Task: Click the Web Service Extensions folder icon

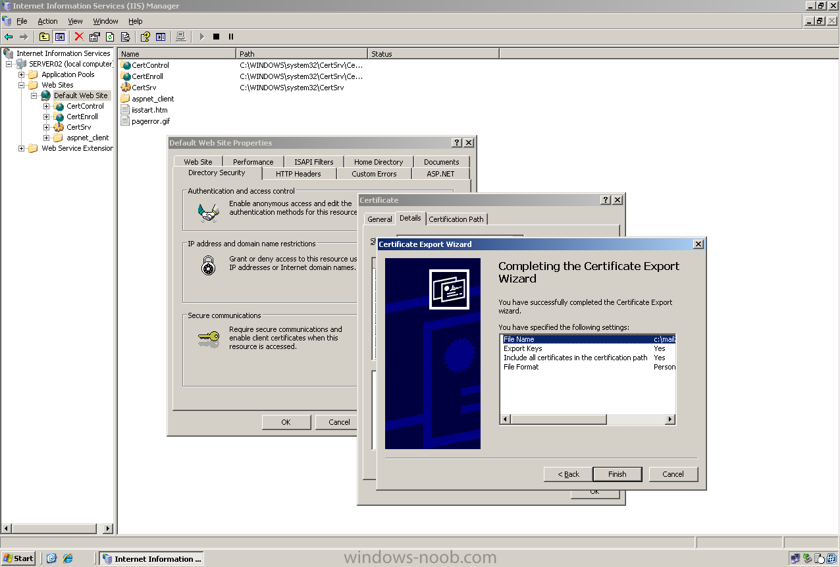Action: click(34, 148)
